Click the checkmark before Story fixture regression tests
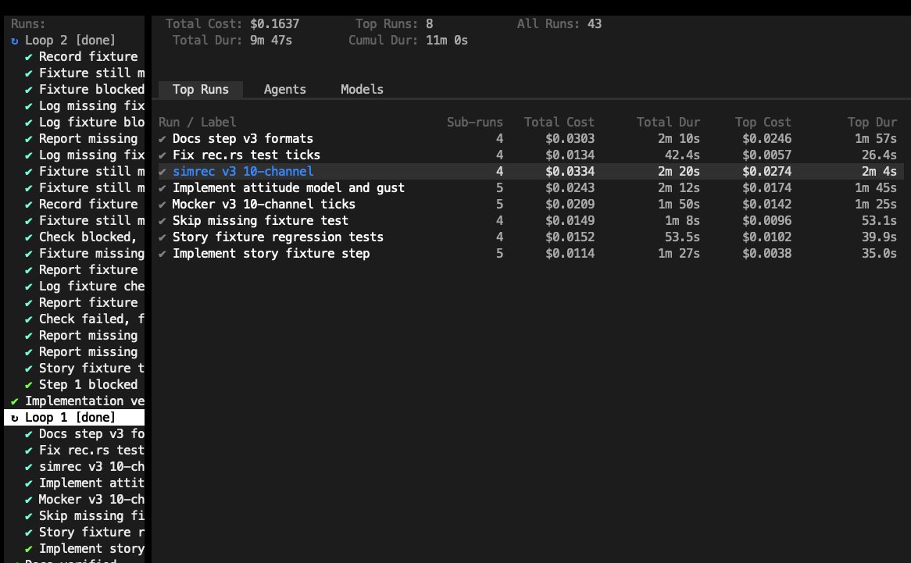The image size is (911, 563). click(x=162, y=237)
